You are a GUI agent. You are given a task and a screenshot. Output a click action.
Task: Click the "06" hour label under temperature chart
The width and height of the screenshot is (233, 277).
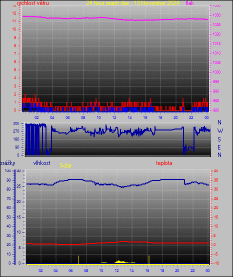click(70, 270)
